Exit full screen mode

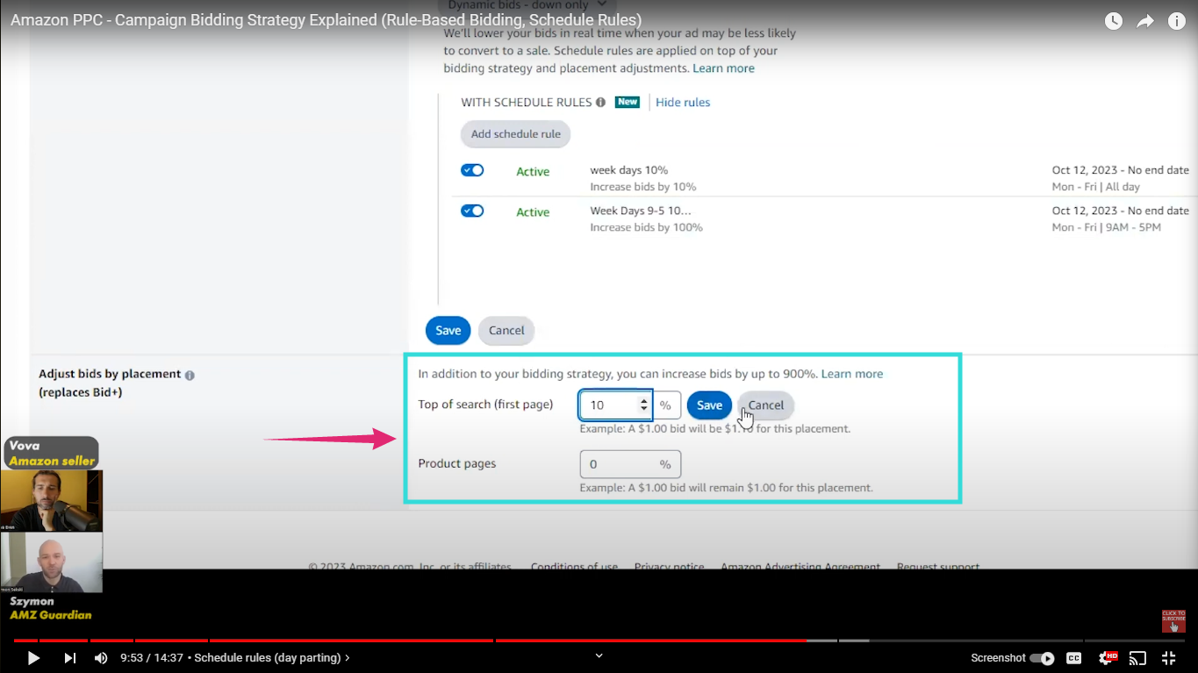tap(1169, 658)
